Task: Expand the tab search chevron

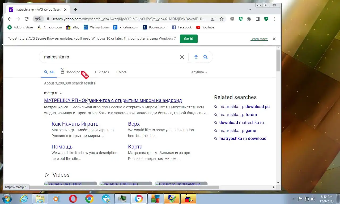Action: click(x=250, y=10)
